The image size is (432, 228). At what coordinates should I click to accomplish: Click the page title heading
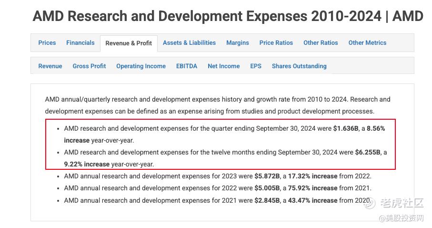click(x=228, y=16)
